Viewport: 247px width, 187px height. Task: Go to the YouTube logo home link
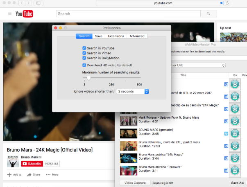tap(24, 14)
